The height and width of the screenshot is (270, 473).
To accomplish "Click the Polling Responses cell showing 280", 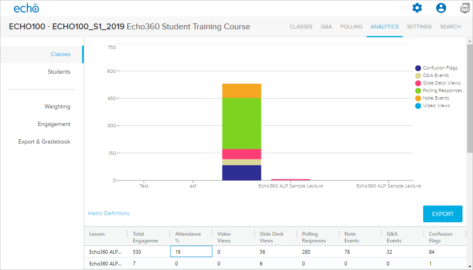I will [x=318, y=252].
